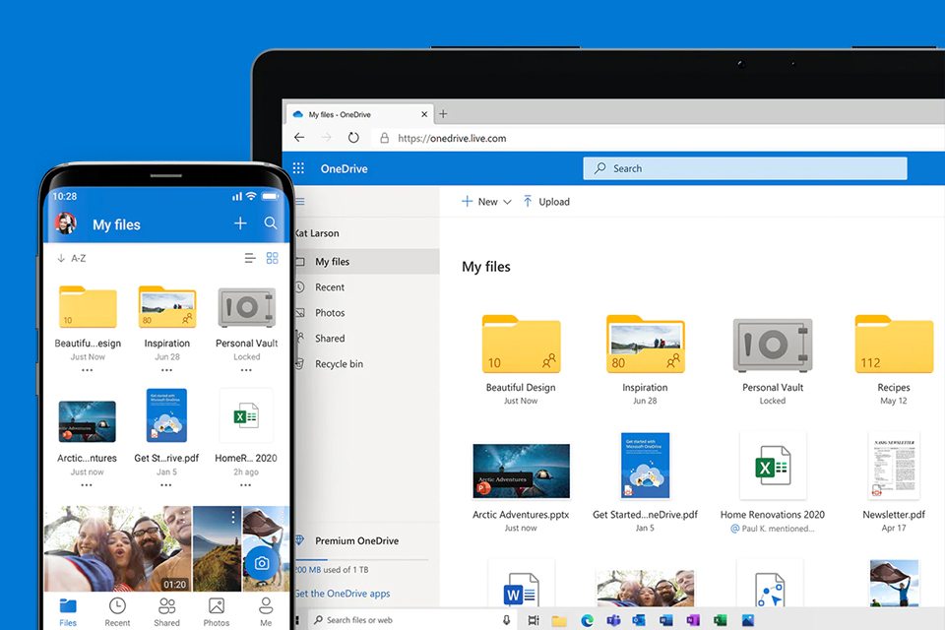Viewport: 945px width, 630px height.
Task: Launch Microsoft Edge from the taskbar
Action: click(x=587, y=620)
